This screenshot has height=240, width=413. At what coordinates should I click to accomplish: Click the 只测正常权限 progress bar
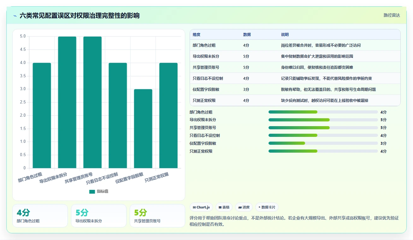tap(323, 151)
